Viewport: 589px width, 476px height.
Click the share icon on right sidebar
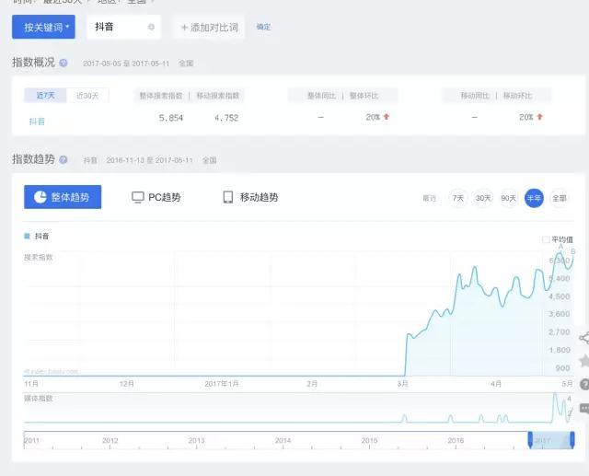click(x=583, y=338)
